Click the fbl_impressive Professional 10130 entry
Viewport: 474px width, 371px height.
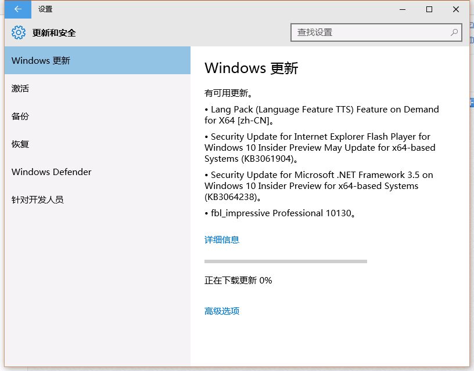(x=280, y=213)
